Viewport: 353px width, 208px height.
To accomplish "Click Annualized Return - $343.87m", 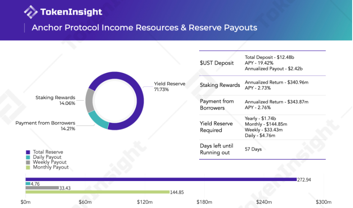I will [277, 102].
